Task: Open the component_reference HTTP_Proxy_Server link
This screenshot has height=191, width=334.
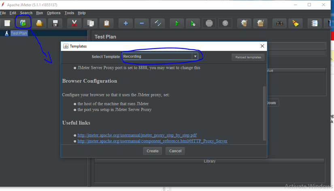Action: coord(153,141)
